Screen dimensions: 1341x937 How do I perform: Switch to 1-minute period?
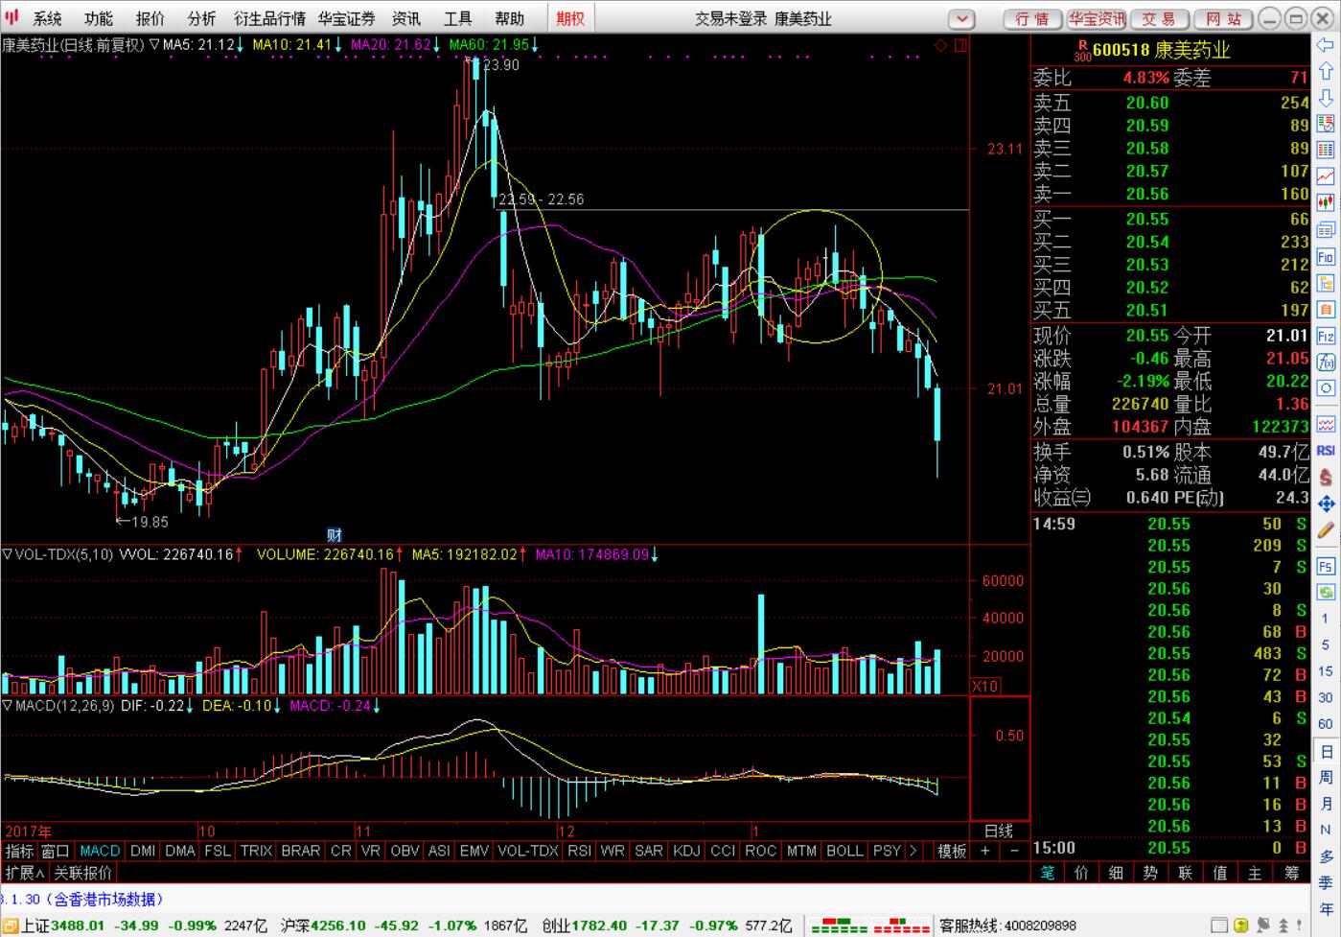point(1326,618)
